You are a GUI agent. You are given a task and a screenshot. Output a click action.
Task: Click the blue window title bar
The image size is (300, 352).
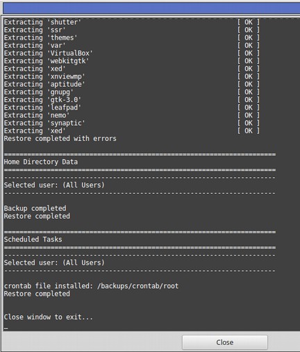pyautogui.click(x=151, y=8)
